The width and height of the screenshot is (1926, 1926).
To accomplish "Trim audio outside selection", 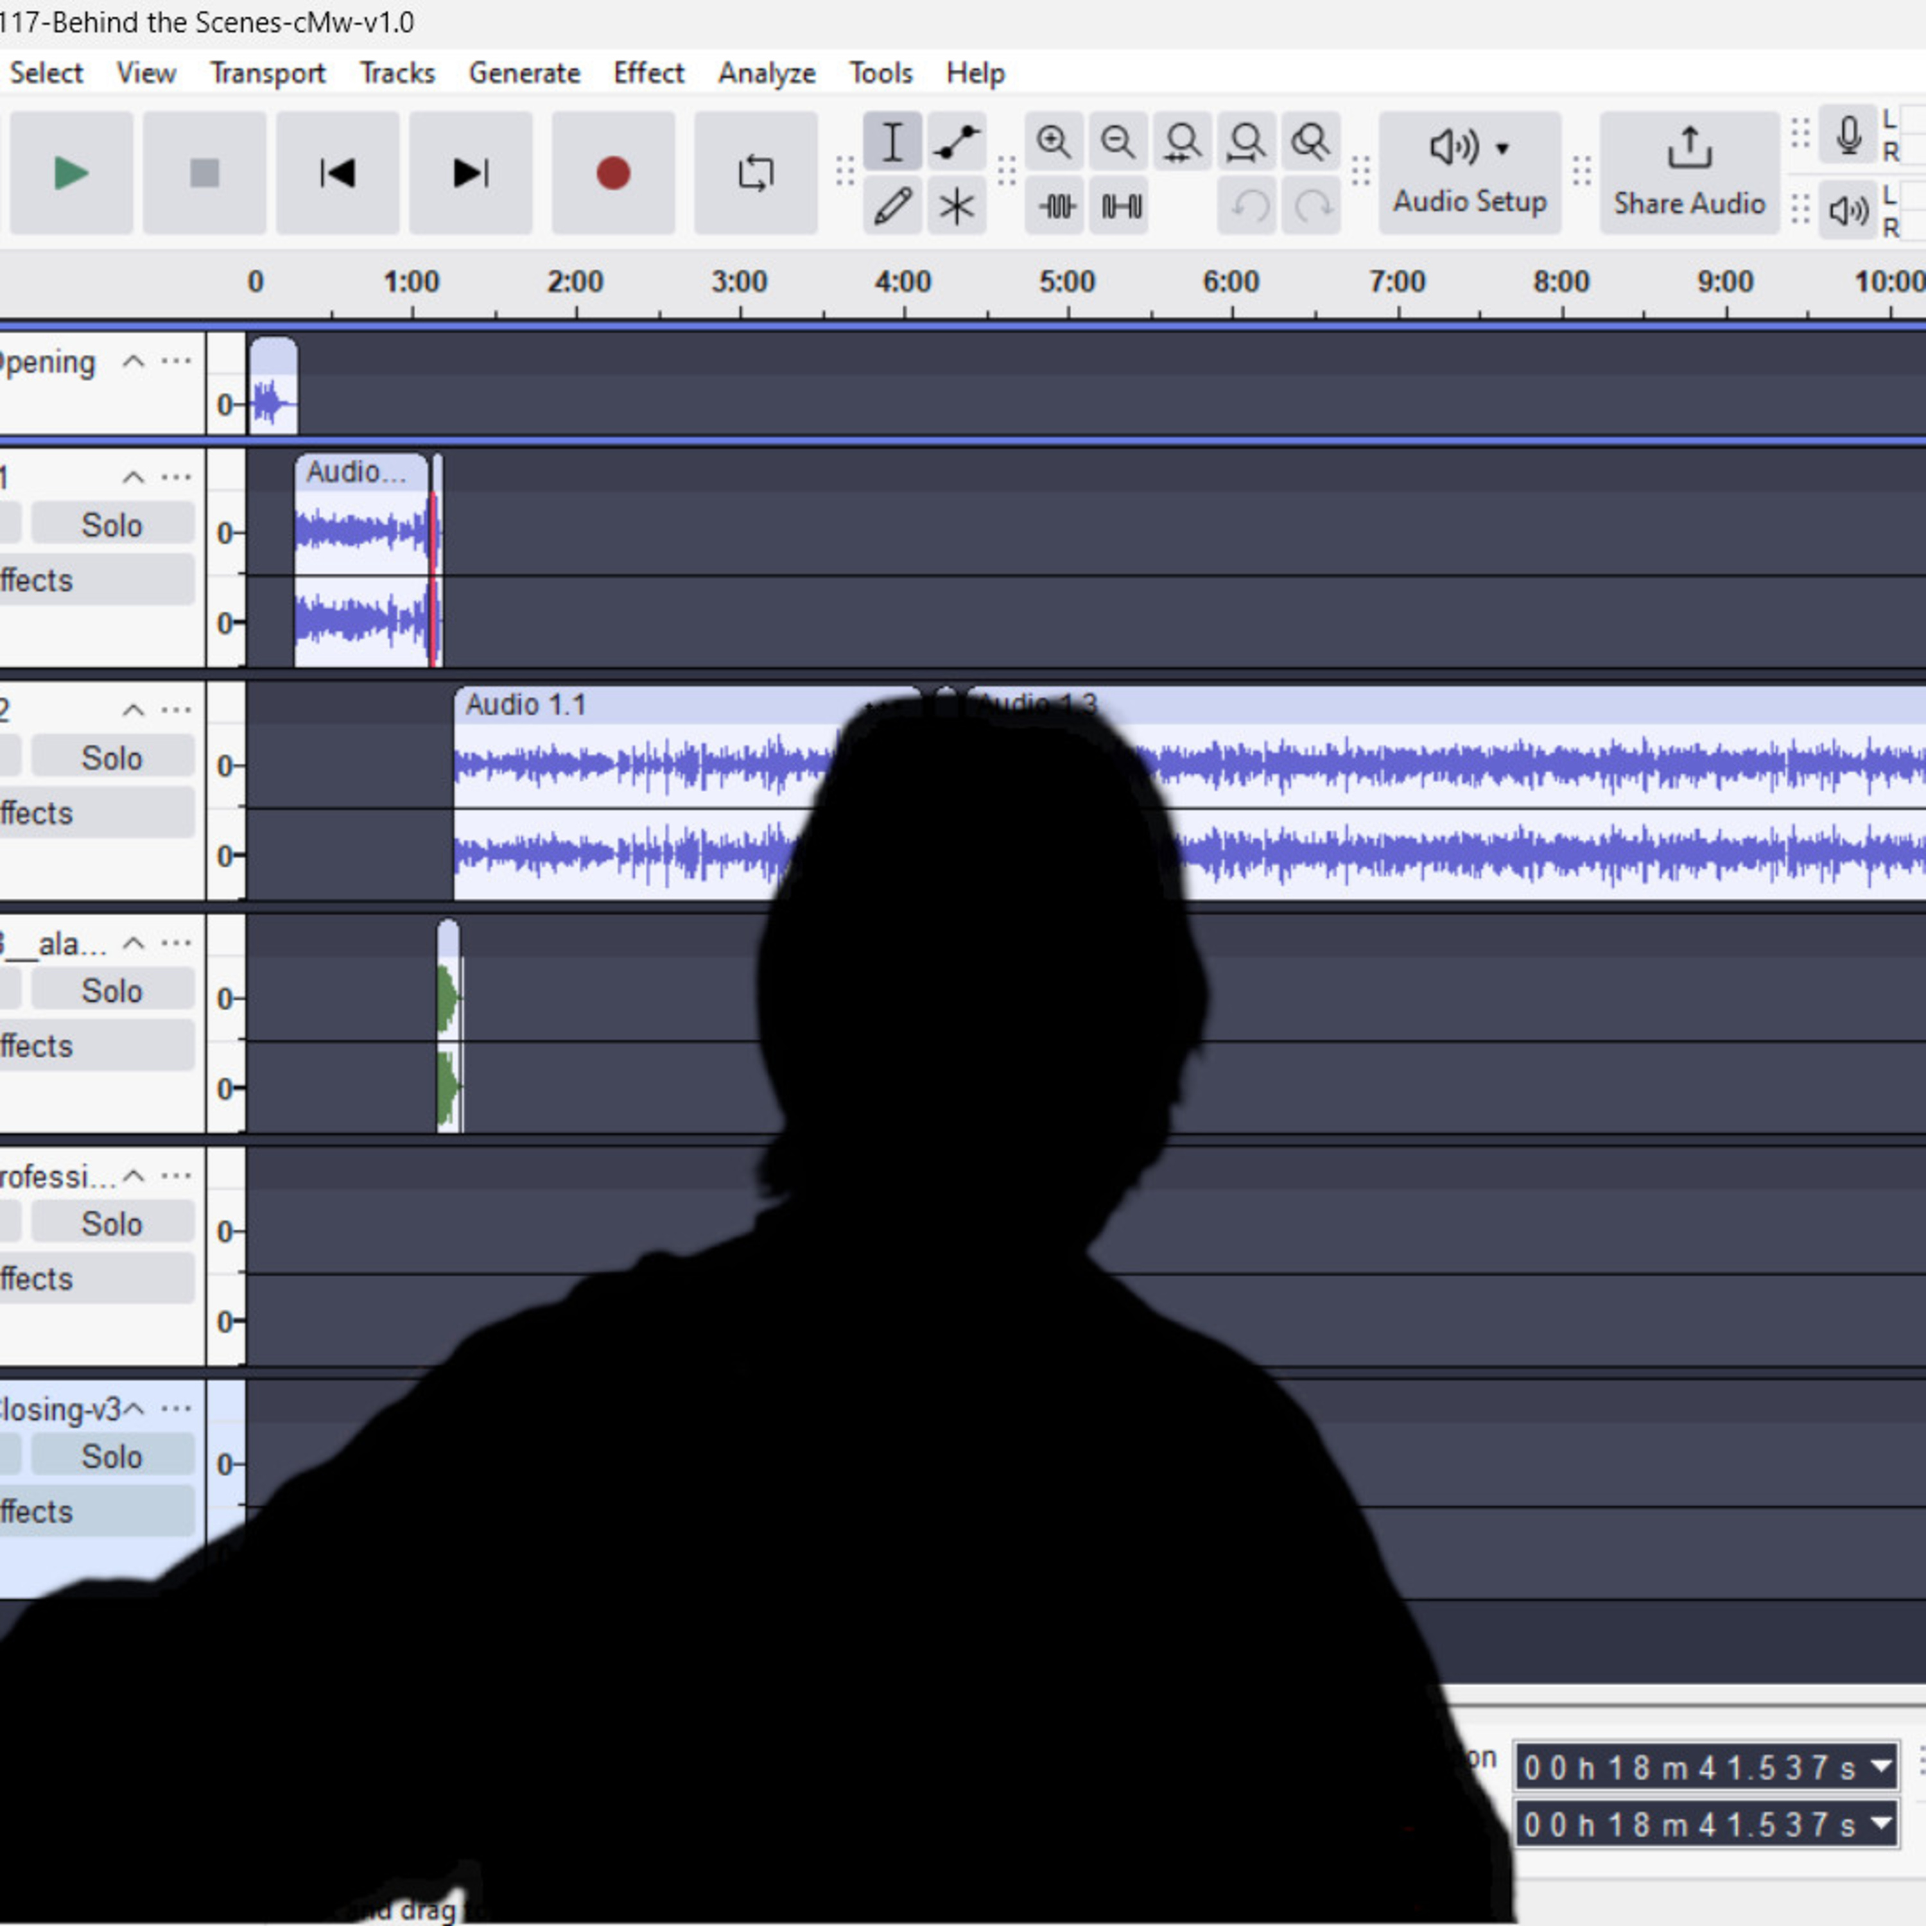I will [1055, 206].
